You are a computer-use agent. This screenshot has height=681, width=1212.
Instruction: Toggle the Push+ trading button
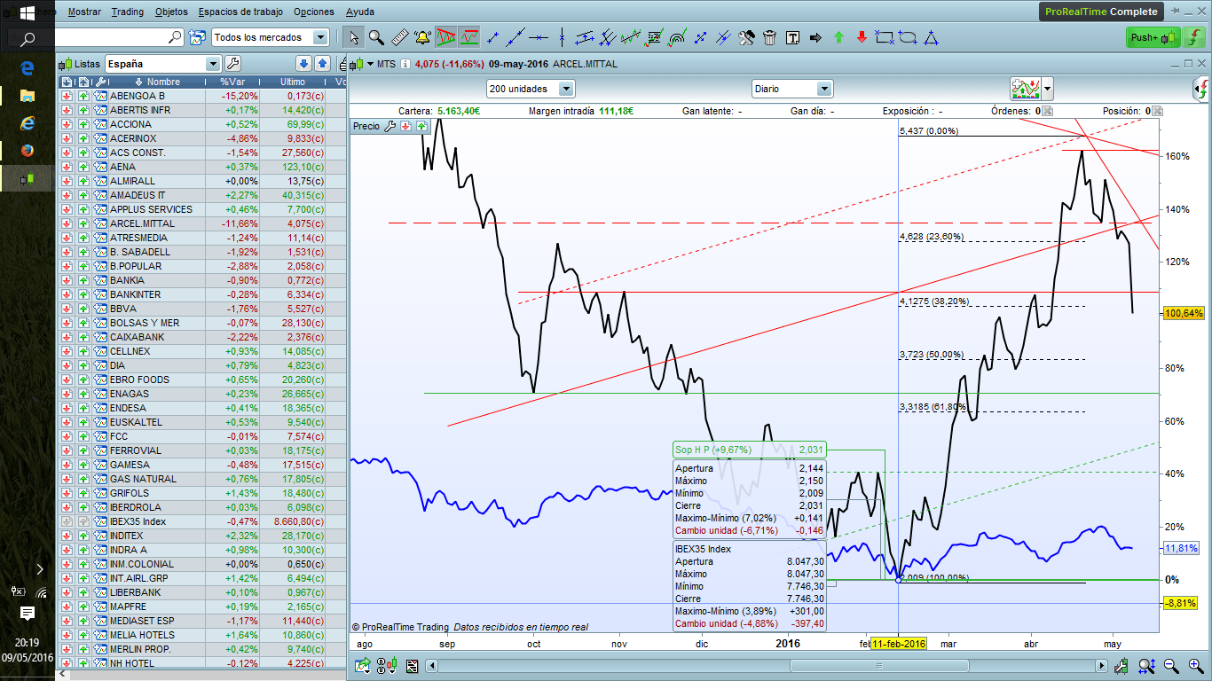tap(1153, 37)
